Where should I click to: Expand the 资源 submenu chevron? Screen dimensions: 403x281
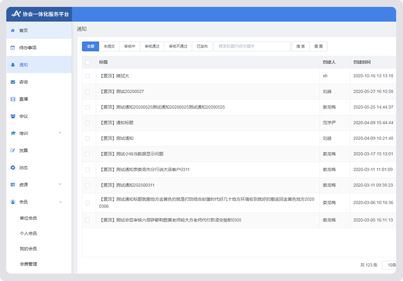pos(60,185)
